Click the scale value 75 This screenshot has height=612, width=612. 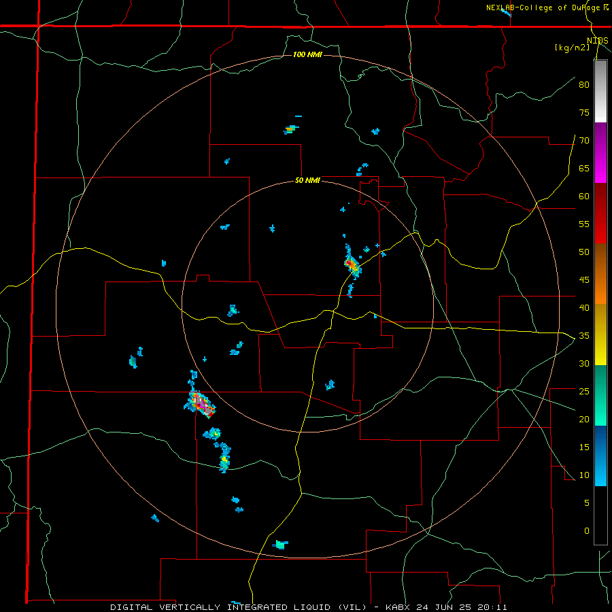coord(584,113)
